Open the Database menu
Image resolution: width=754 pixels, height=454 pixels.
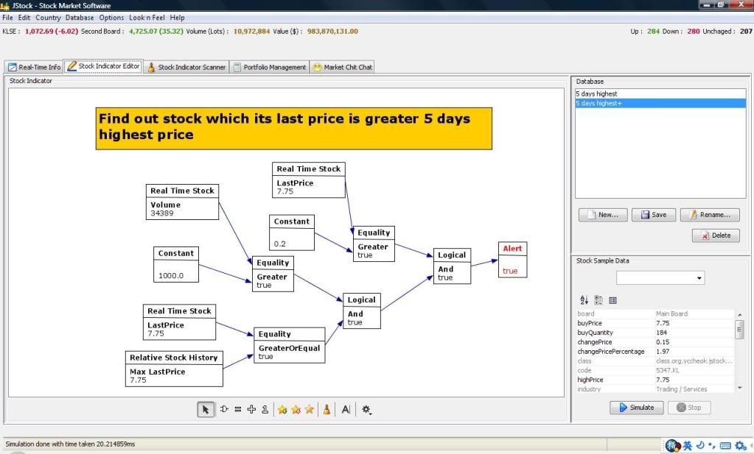[x=80, y=18]
